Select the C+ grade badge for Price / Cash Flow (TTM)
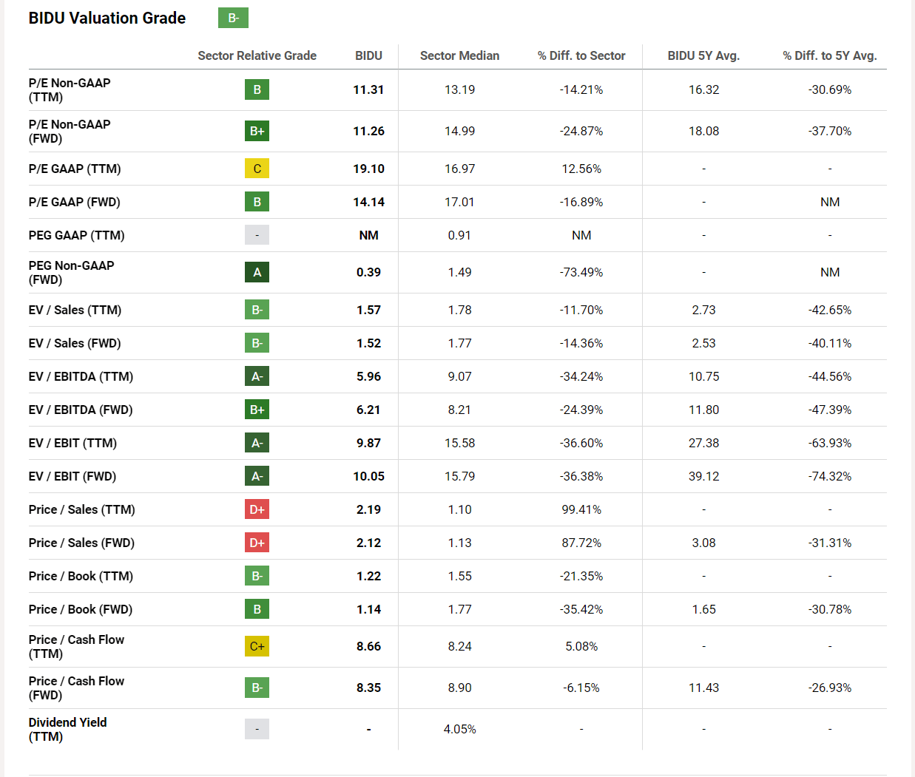The image size is (915, 777). pos(257,646)
